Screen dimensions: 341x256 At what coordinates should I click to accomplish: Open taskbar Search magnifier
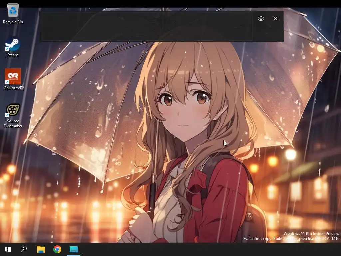[24, 249]
